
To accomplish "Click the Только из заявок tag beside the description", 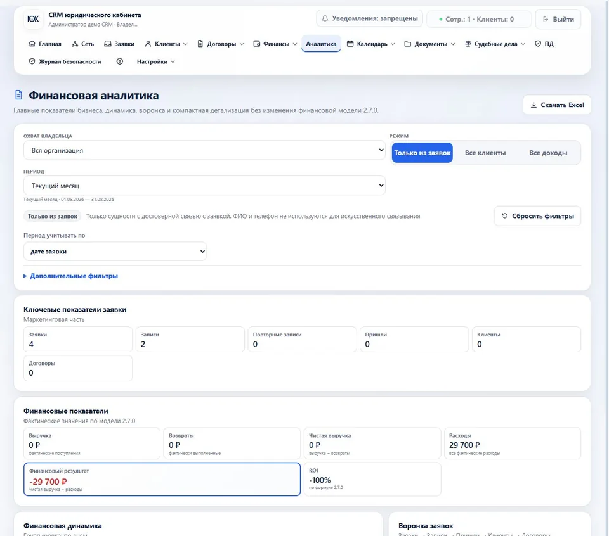I will pos(53,216).
